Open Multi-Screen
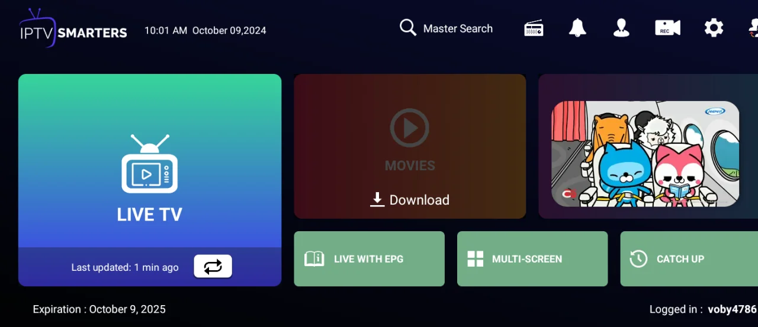Image resolution: width=758 pixels, height=327 pixels. click(x=532, y=258)
